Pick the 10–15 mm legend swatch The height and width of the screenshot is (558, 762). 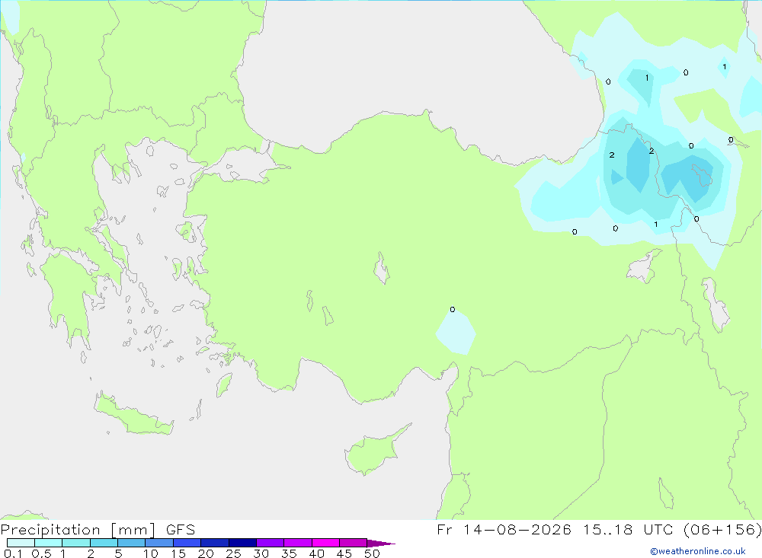tap(159, 543)
